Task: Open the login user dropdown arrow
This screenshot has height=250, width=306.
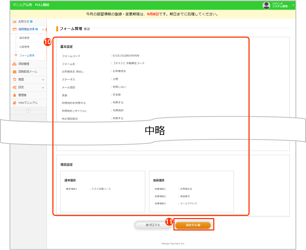Action: pos(293,5)
